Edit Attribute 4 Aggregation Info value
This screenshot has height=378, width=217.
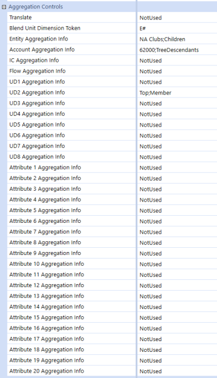pos(177,200)
